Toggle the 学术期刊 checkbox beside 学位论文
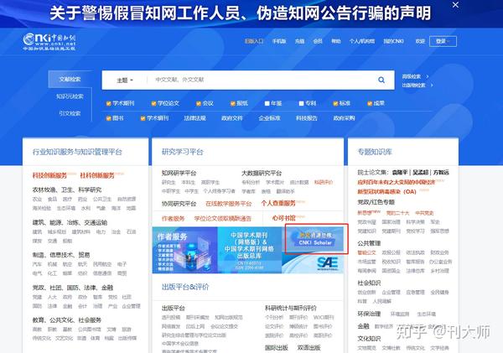Image resolution: width=503 pixels, height=353 pixels. coord(108,103)
